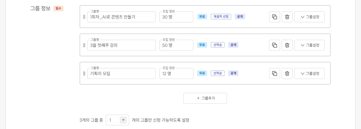The width and height of the screenshot is (361, 129).
Task: Click the 그룹추가 button
Action: coord(205,98)
